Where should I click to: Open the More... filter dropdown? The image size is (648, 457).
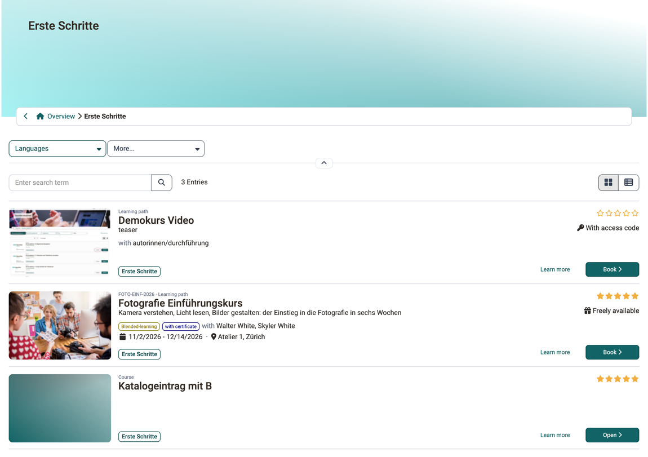(x=156, y=149)
